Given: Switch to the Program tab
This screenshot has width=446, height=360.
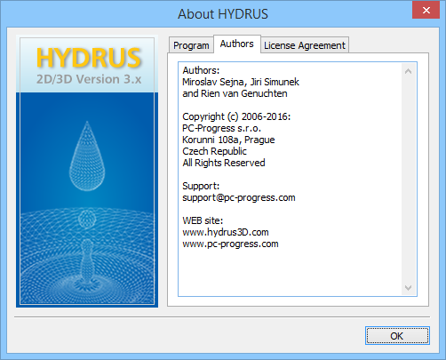Looking at the screenshot, I should (x=191, y=45).
